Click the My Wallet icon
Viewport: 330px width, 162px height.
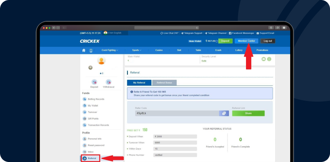click(x=85, y=106)
